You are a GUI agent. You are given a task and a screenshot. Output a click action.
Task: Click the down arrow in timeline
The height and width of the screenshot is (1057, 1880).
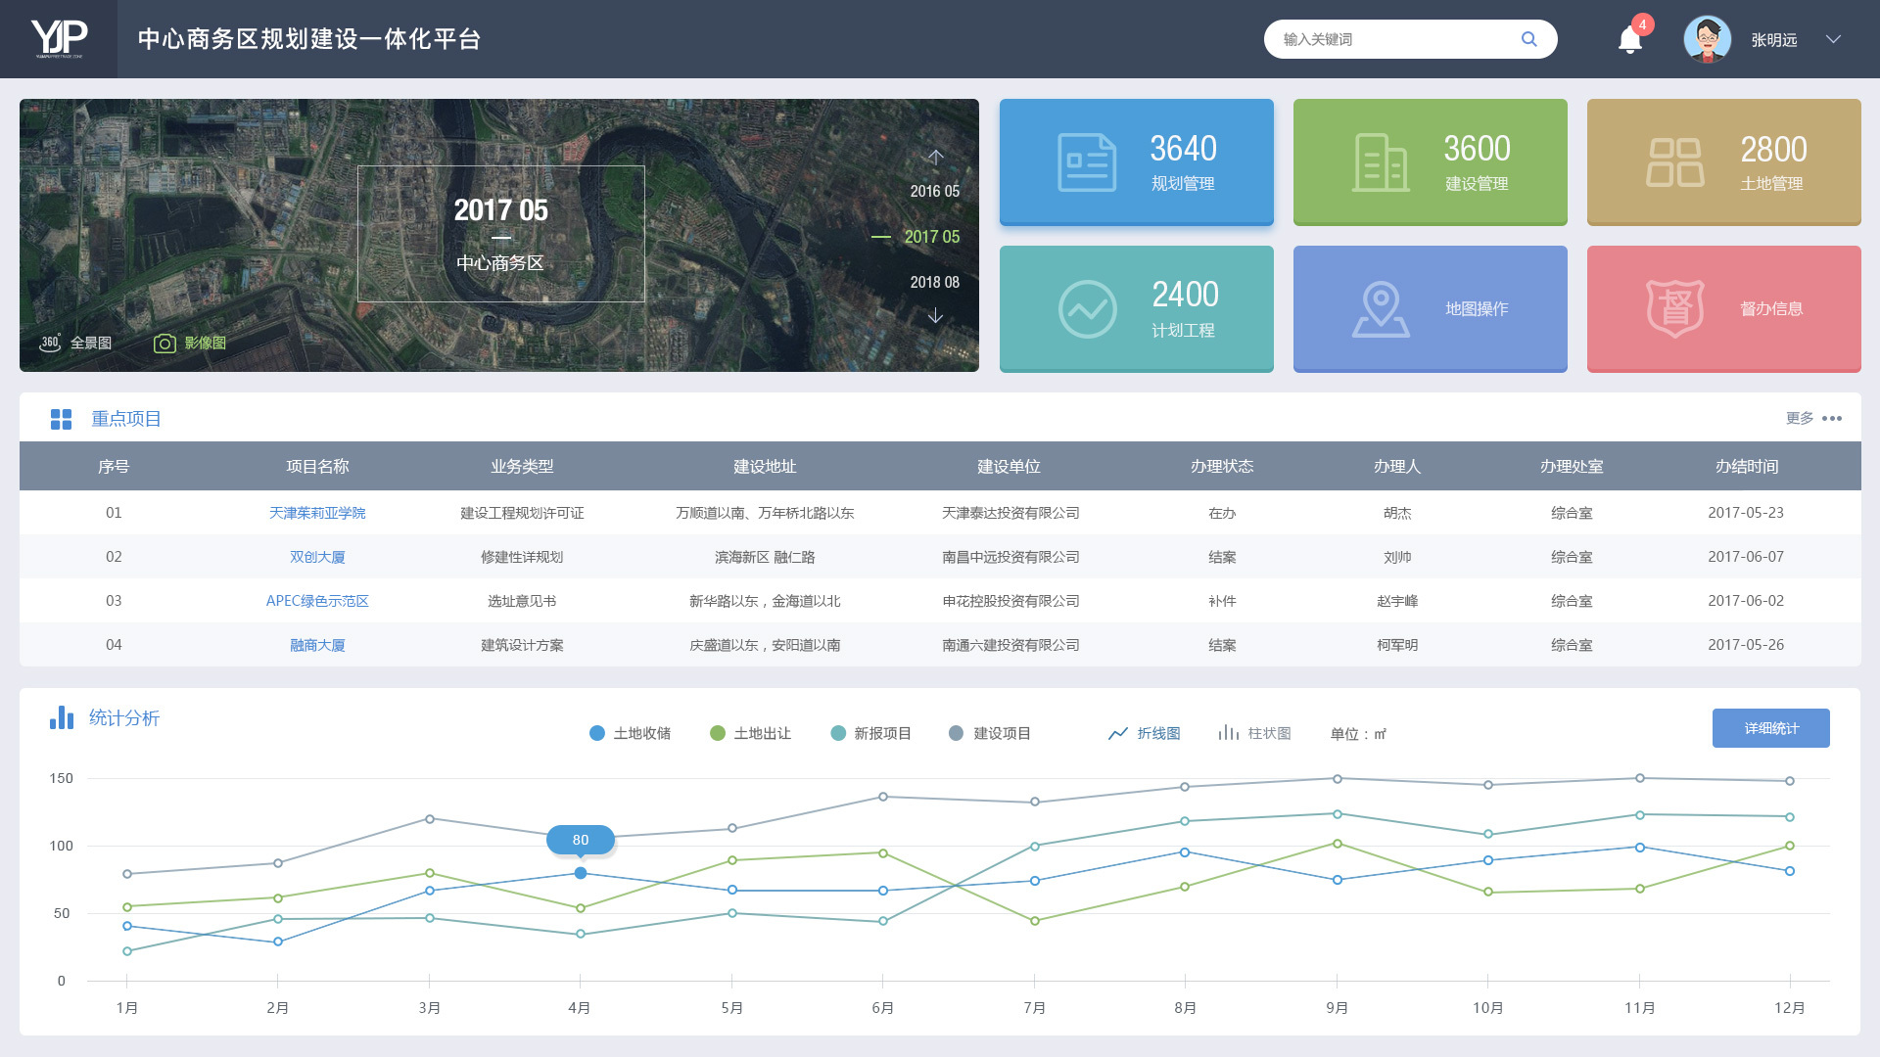(x=935, y=315)
